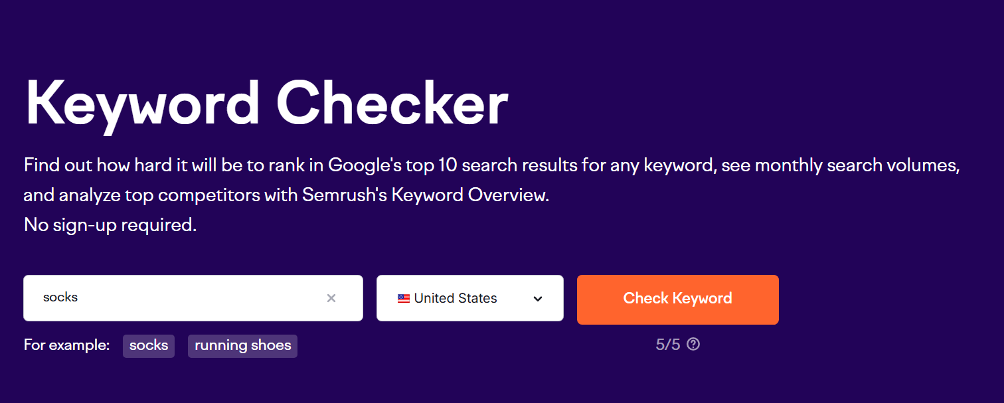
Task: Change the search database from United States
Action: [x=469, y=298]
